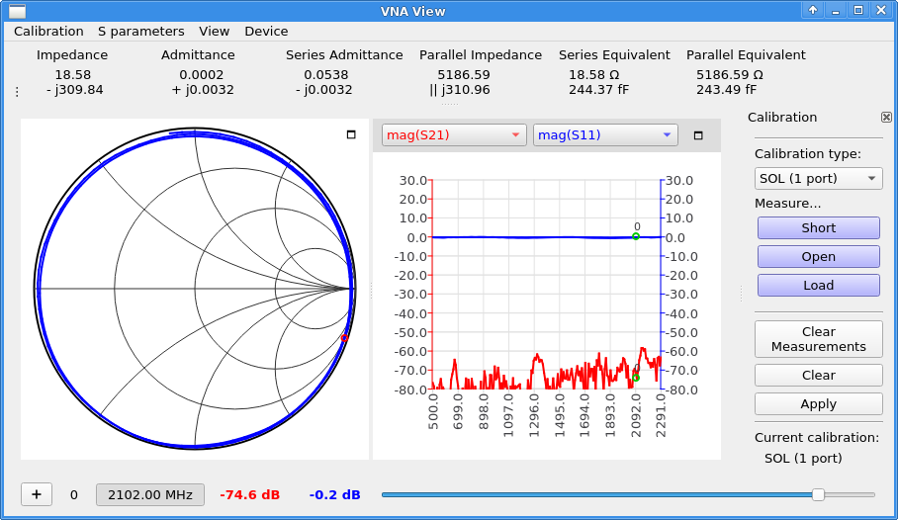Click the keep-above arrow in title bar

tap(813, 10)
